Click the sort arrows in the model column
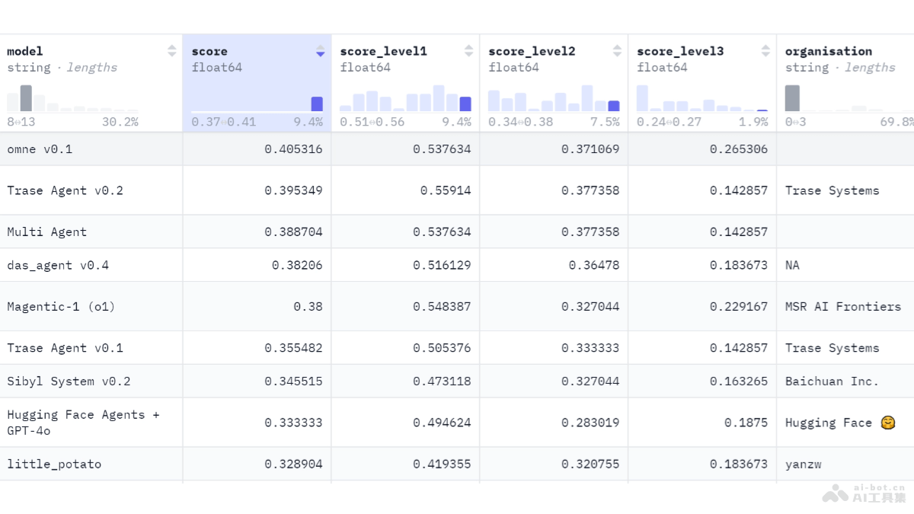The image size is (914, 514). (171, 51)
